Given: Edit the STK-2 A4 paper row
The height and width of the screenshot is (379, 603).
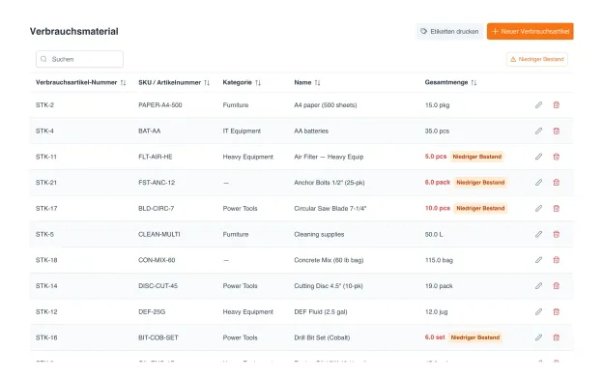Looking at the screenshot, I should 538,105.
